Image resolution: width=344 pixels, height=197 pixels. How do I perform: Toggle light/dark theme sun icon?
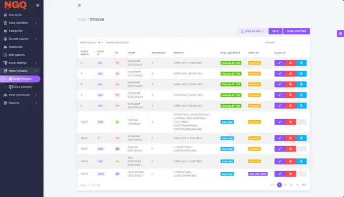80,5
